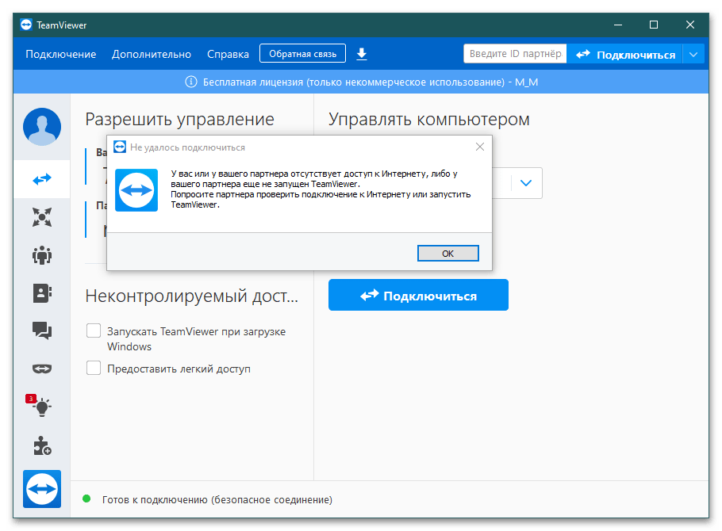Image resolution: width=722 pixels, height=531 pixels.
Task: Open the user profile avatar
Action: coord(42,127)
